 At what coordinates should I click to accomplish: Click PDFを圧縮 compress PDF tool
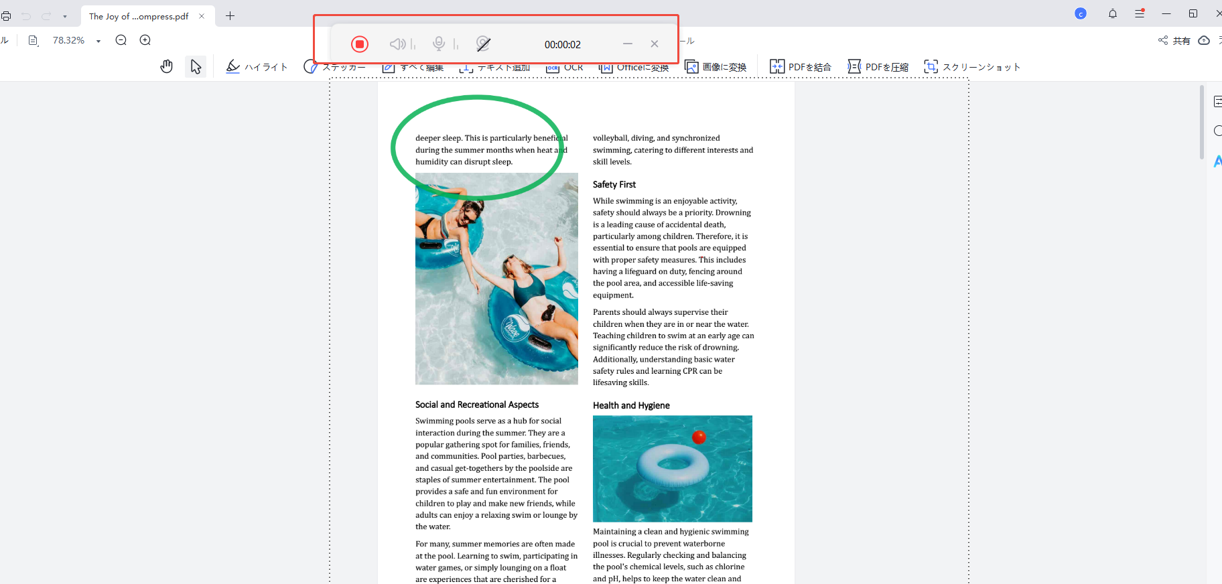click(878, 67)
